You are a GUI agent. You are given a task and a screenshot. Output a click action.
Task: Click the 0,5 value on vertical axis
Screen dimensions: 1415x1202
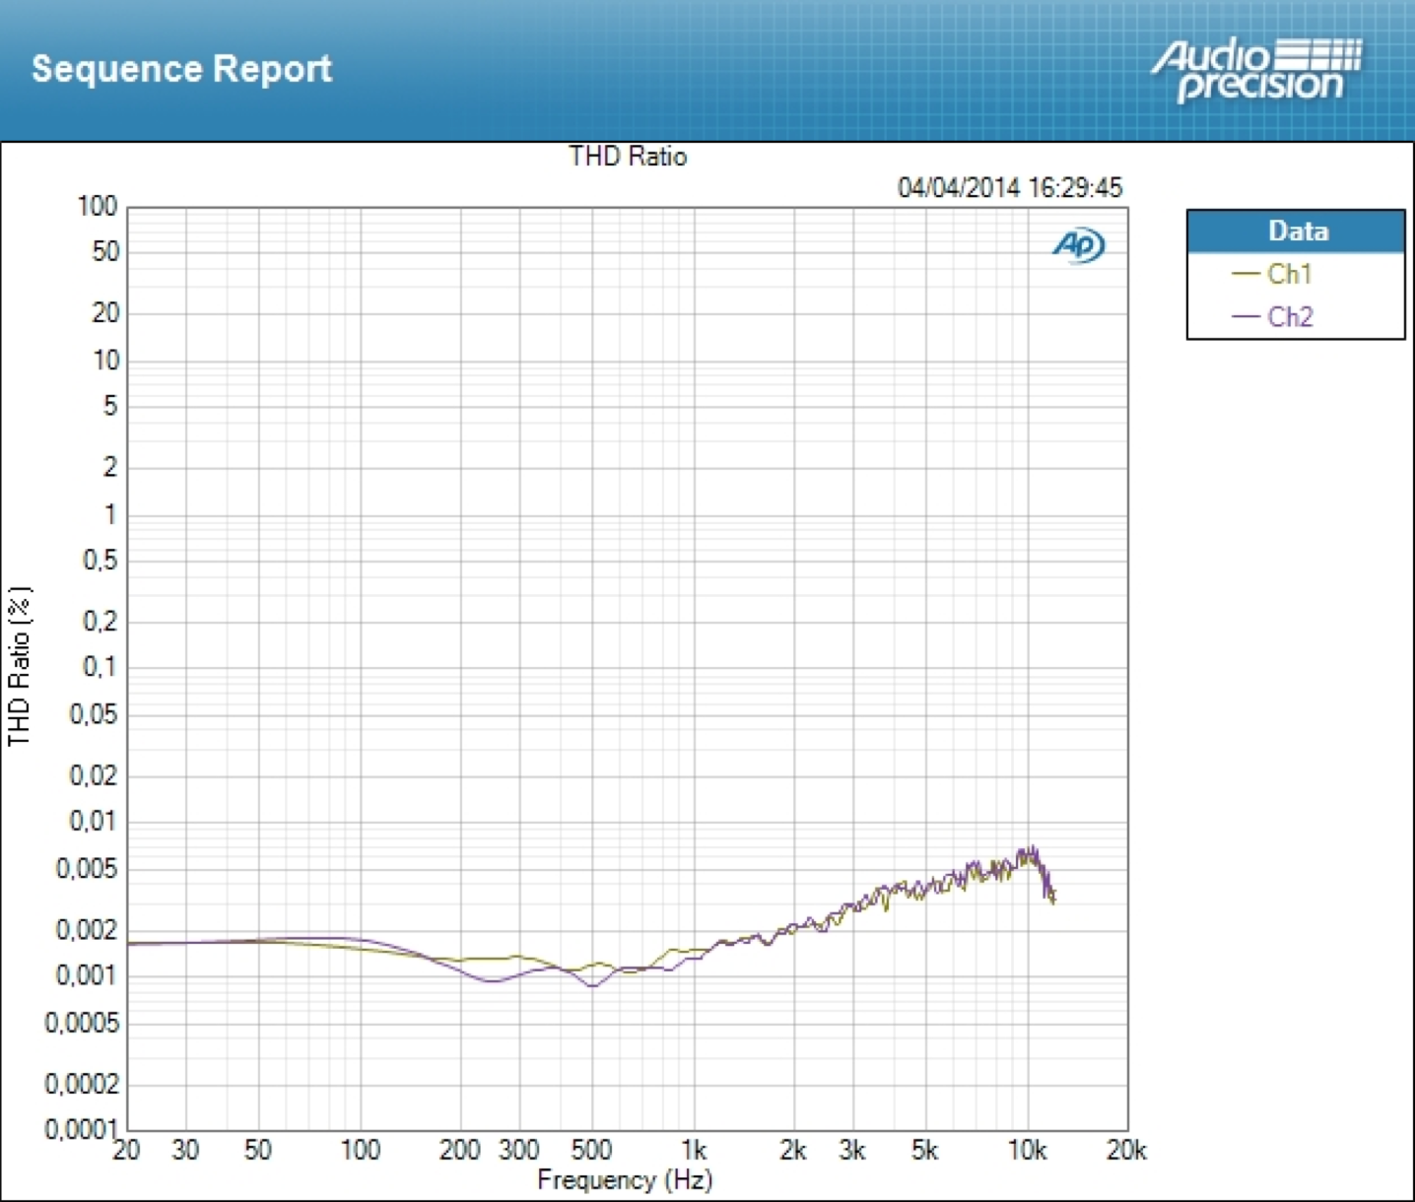point(100,561)
